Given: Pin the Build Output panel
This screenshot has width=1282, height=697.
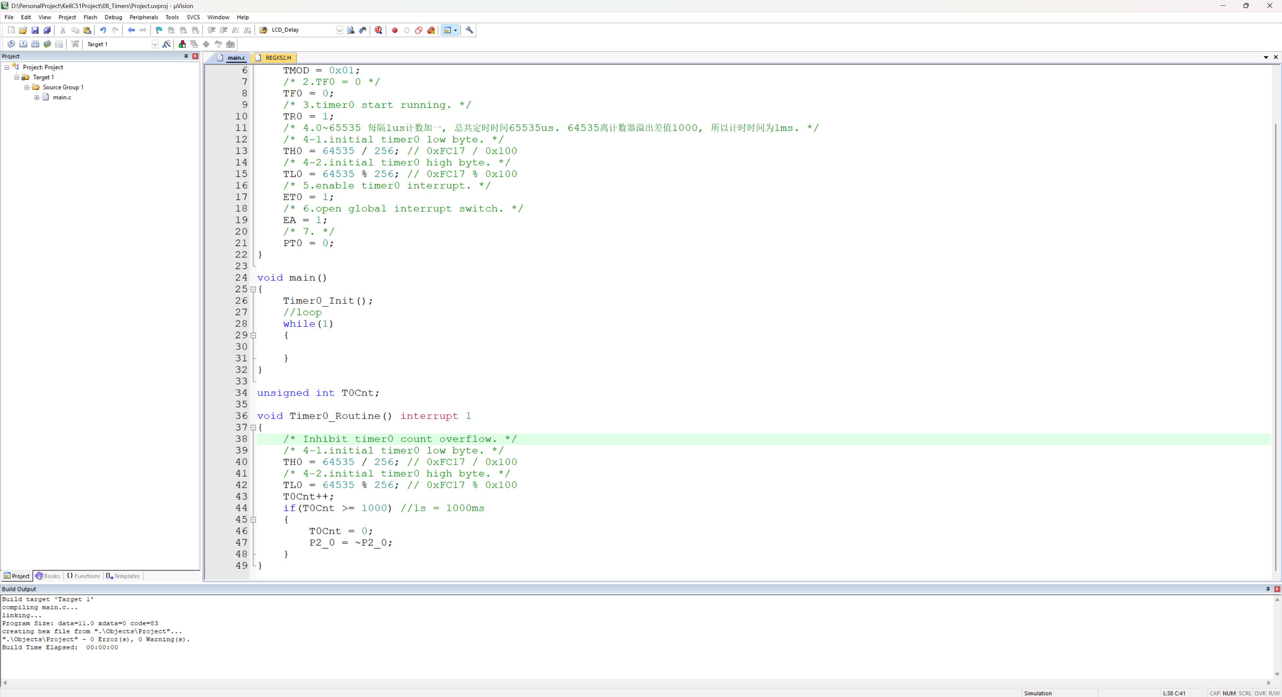Looking at the screenshot, I should (x=1268, y=589).
